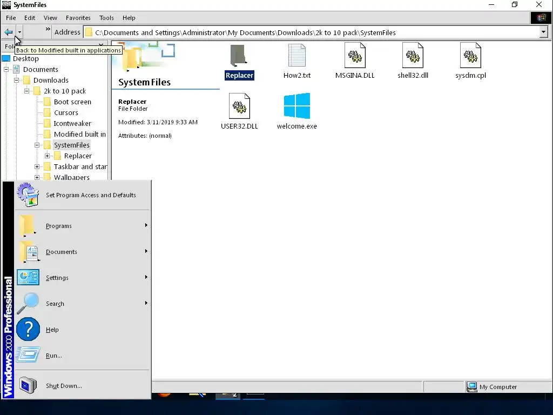Select the shell32.dll file icon

click(x=413, y=56)
